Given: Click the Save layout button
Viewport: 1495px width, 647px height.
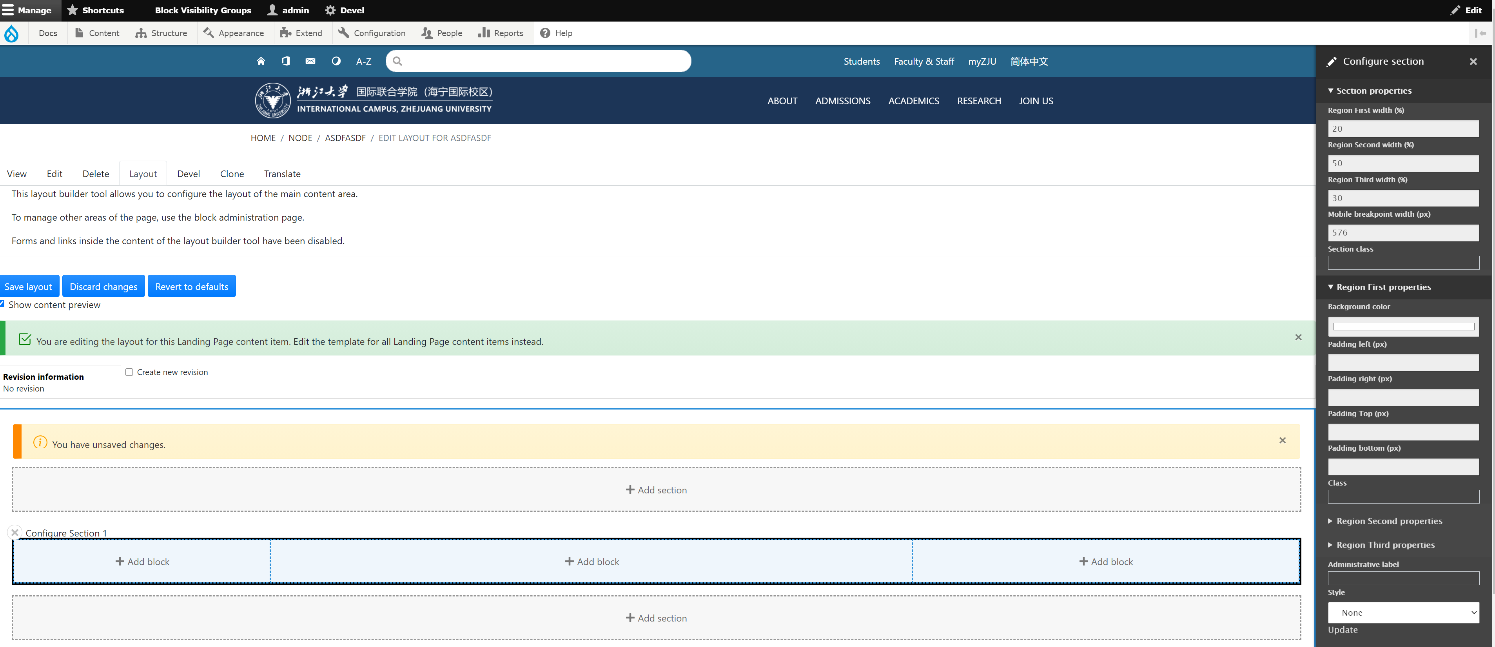Looking at the screenshot, I should click(x=29, y=286).
